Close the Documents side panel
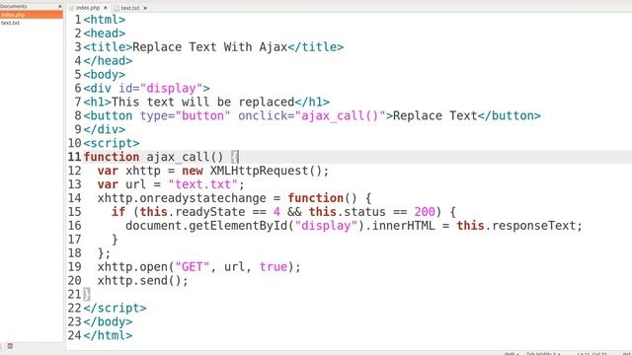Screen dimensions: 632x355 pos(60,7)
